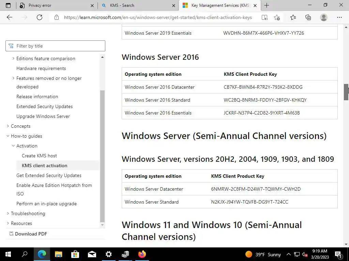Focus the Filter by title box
The width and height of the screenshot is (349, 261).
coord(55,46)
